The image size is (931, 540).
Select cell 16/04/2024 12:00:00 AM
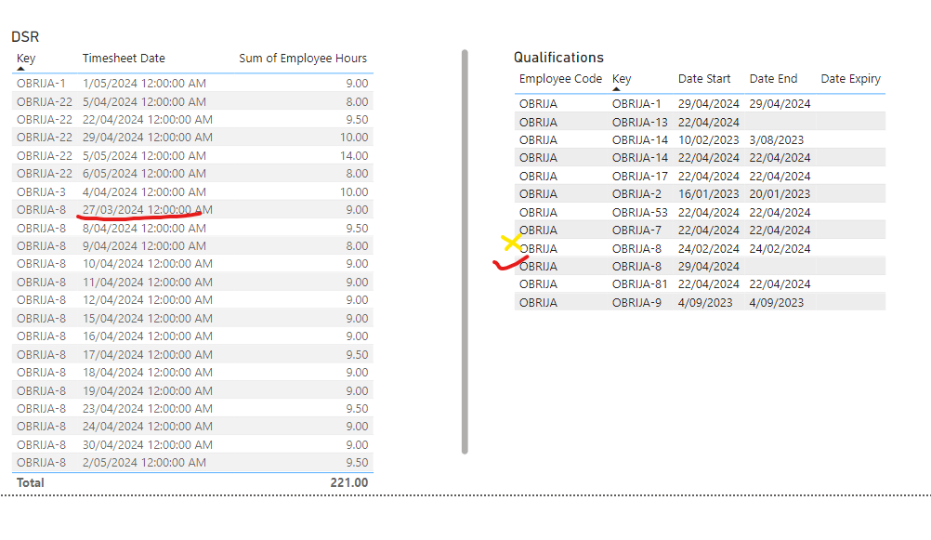coord(147,336)
